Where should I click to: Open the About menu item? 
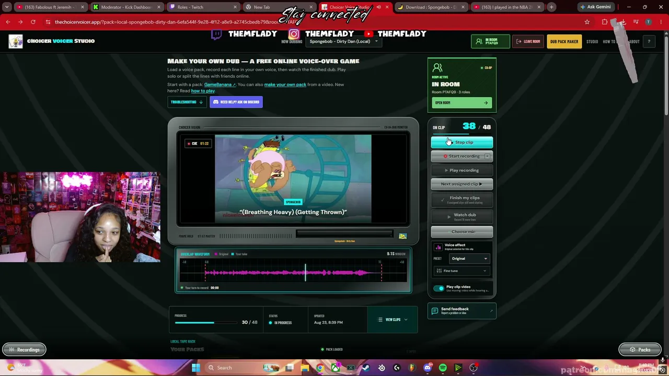634,41
